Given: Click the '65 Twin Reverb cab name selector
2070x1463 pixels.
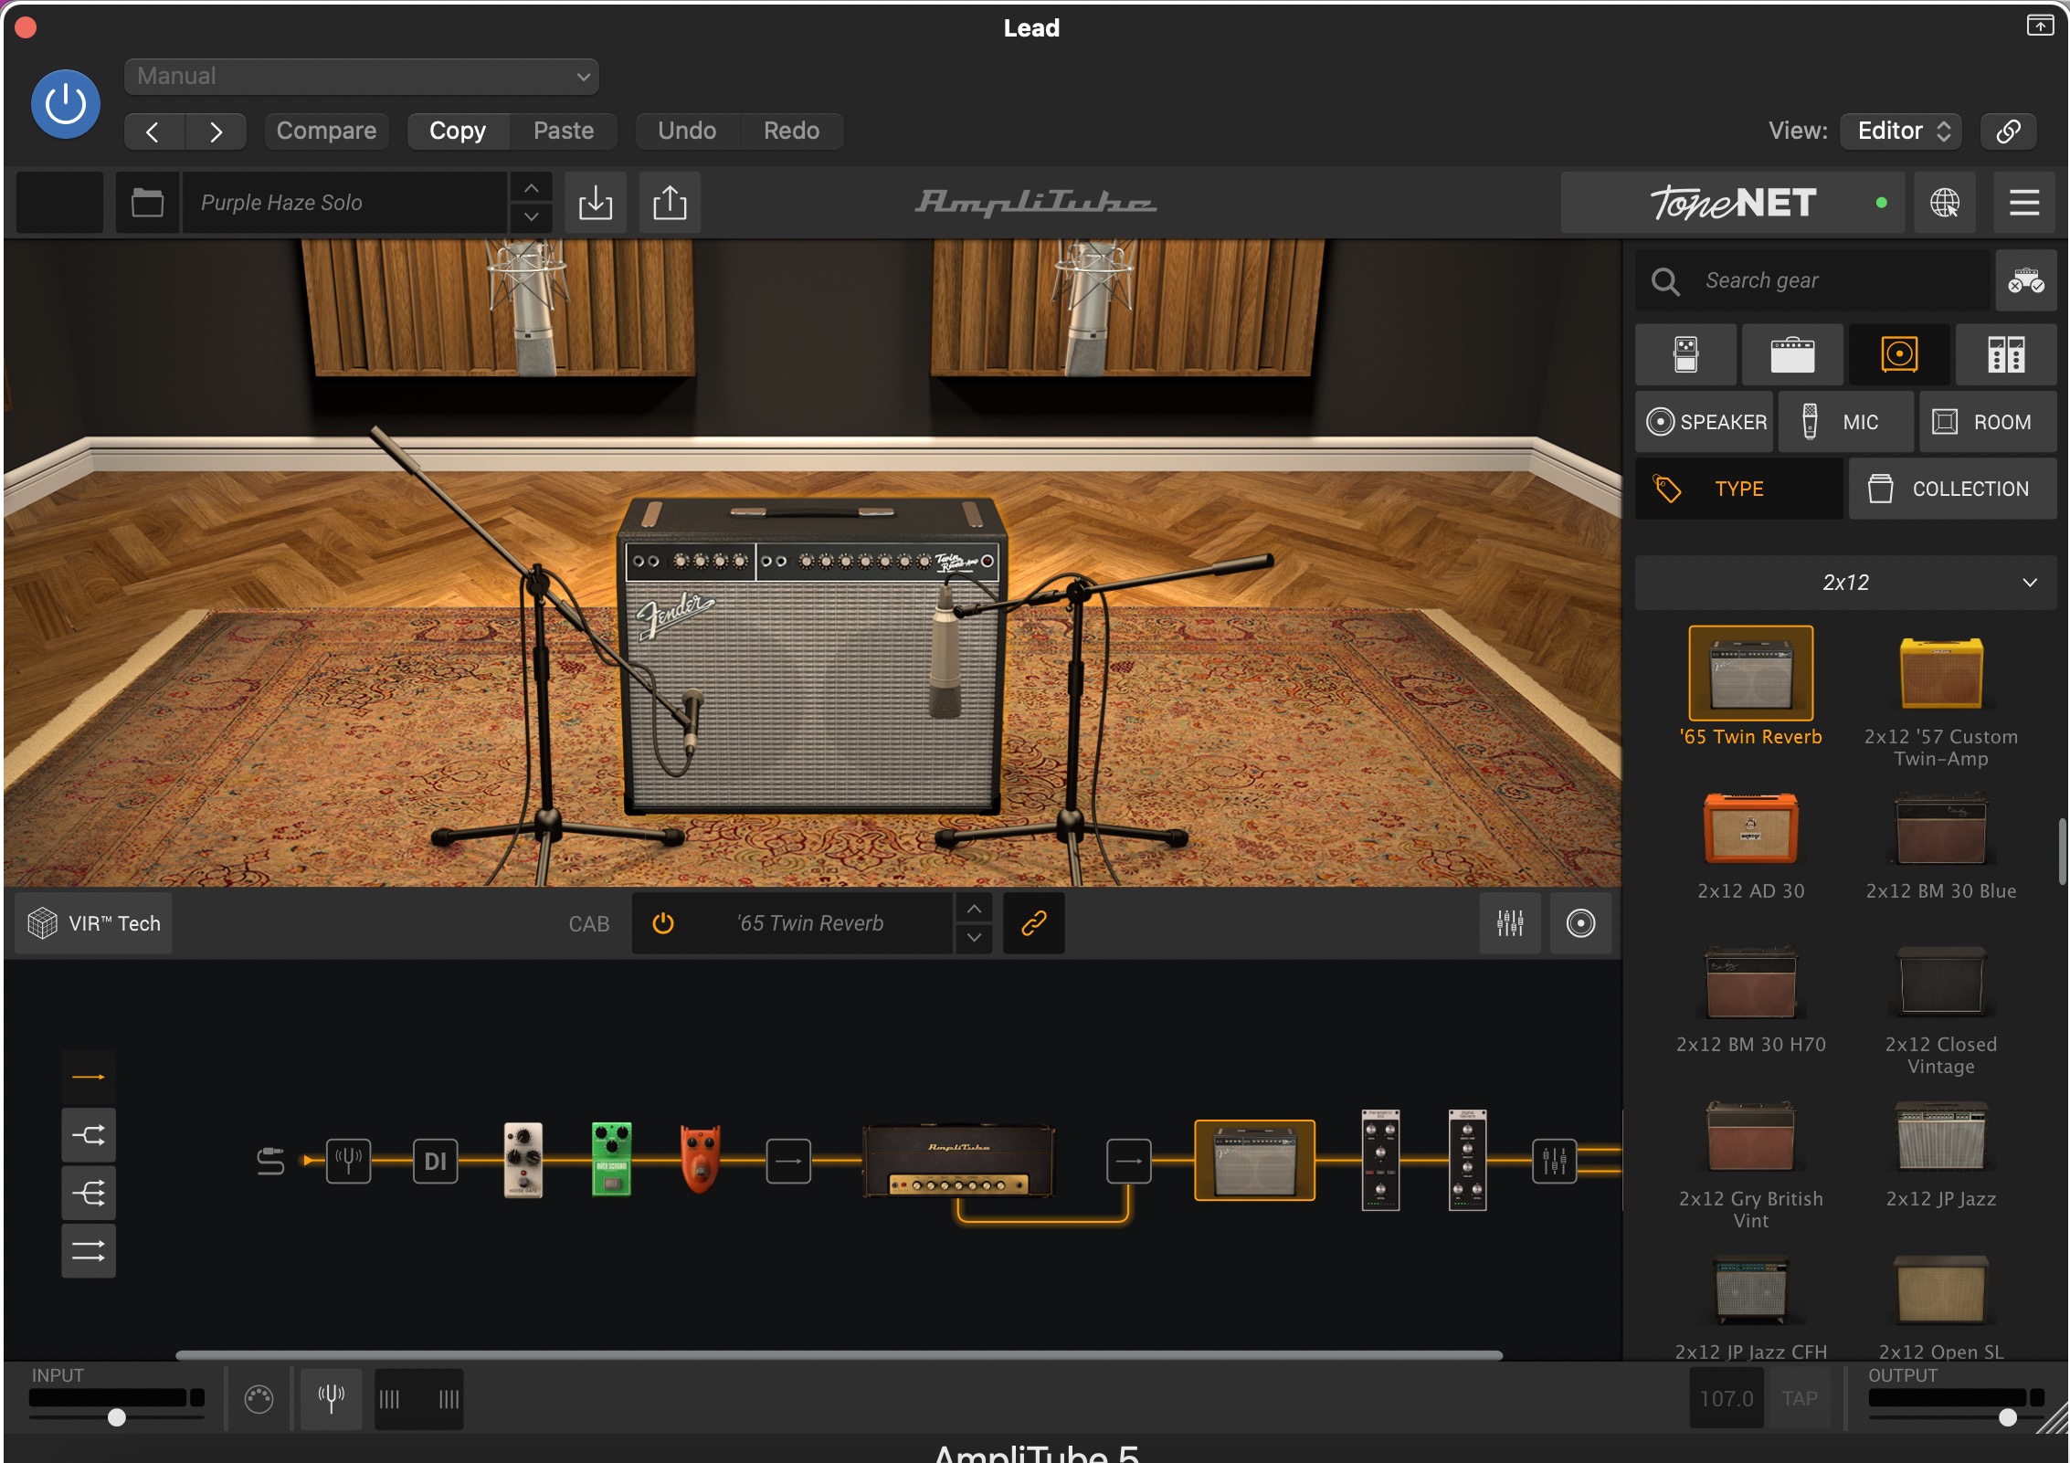Looking at the screenshot, I should point(810,923).
